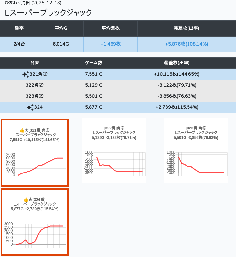Click the Lスーパーブラックジャック page heading
The image size is (236, 257).
point(48,13)
